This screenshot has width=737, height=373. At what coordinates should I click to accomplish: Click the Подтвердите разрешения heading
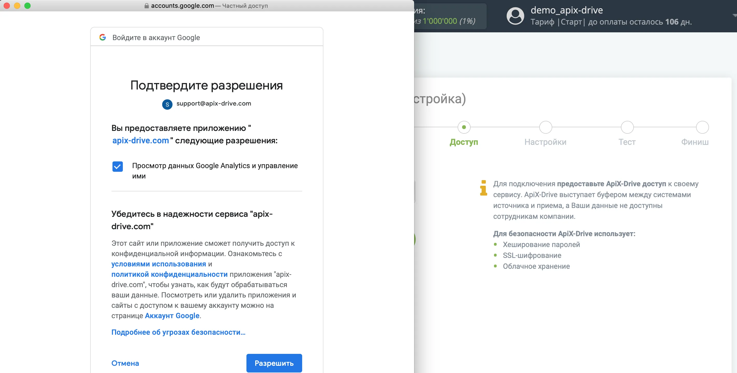tap(207, 85)
